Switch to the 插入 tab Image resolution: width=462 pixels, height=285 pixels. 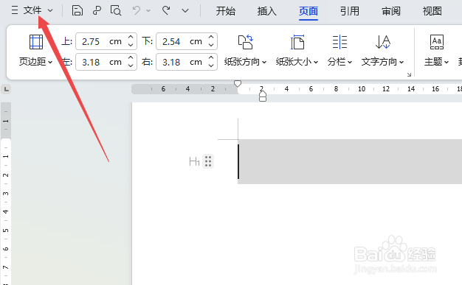coord(266,11)
